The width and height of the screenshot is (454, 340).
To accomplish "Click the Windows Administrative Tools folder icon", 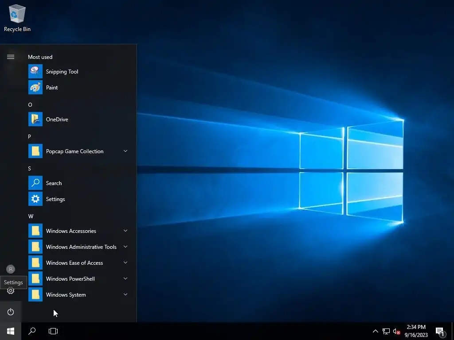I will point(35,247).
